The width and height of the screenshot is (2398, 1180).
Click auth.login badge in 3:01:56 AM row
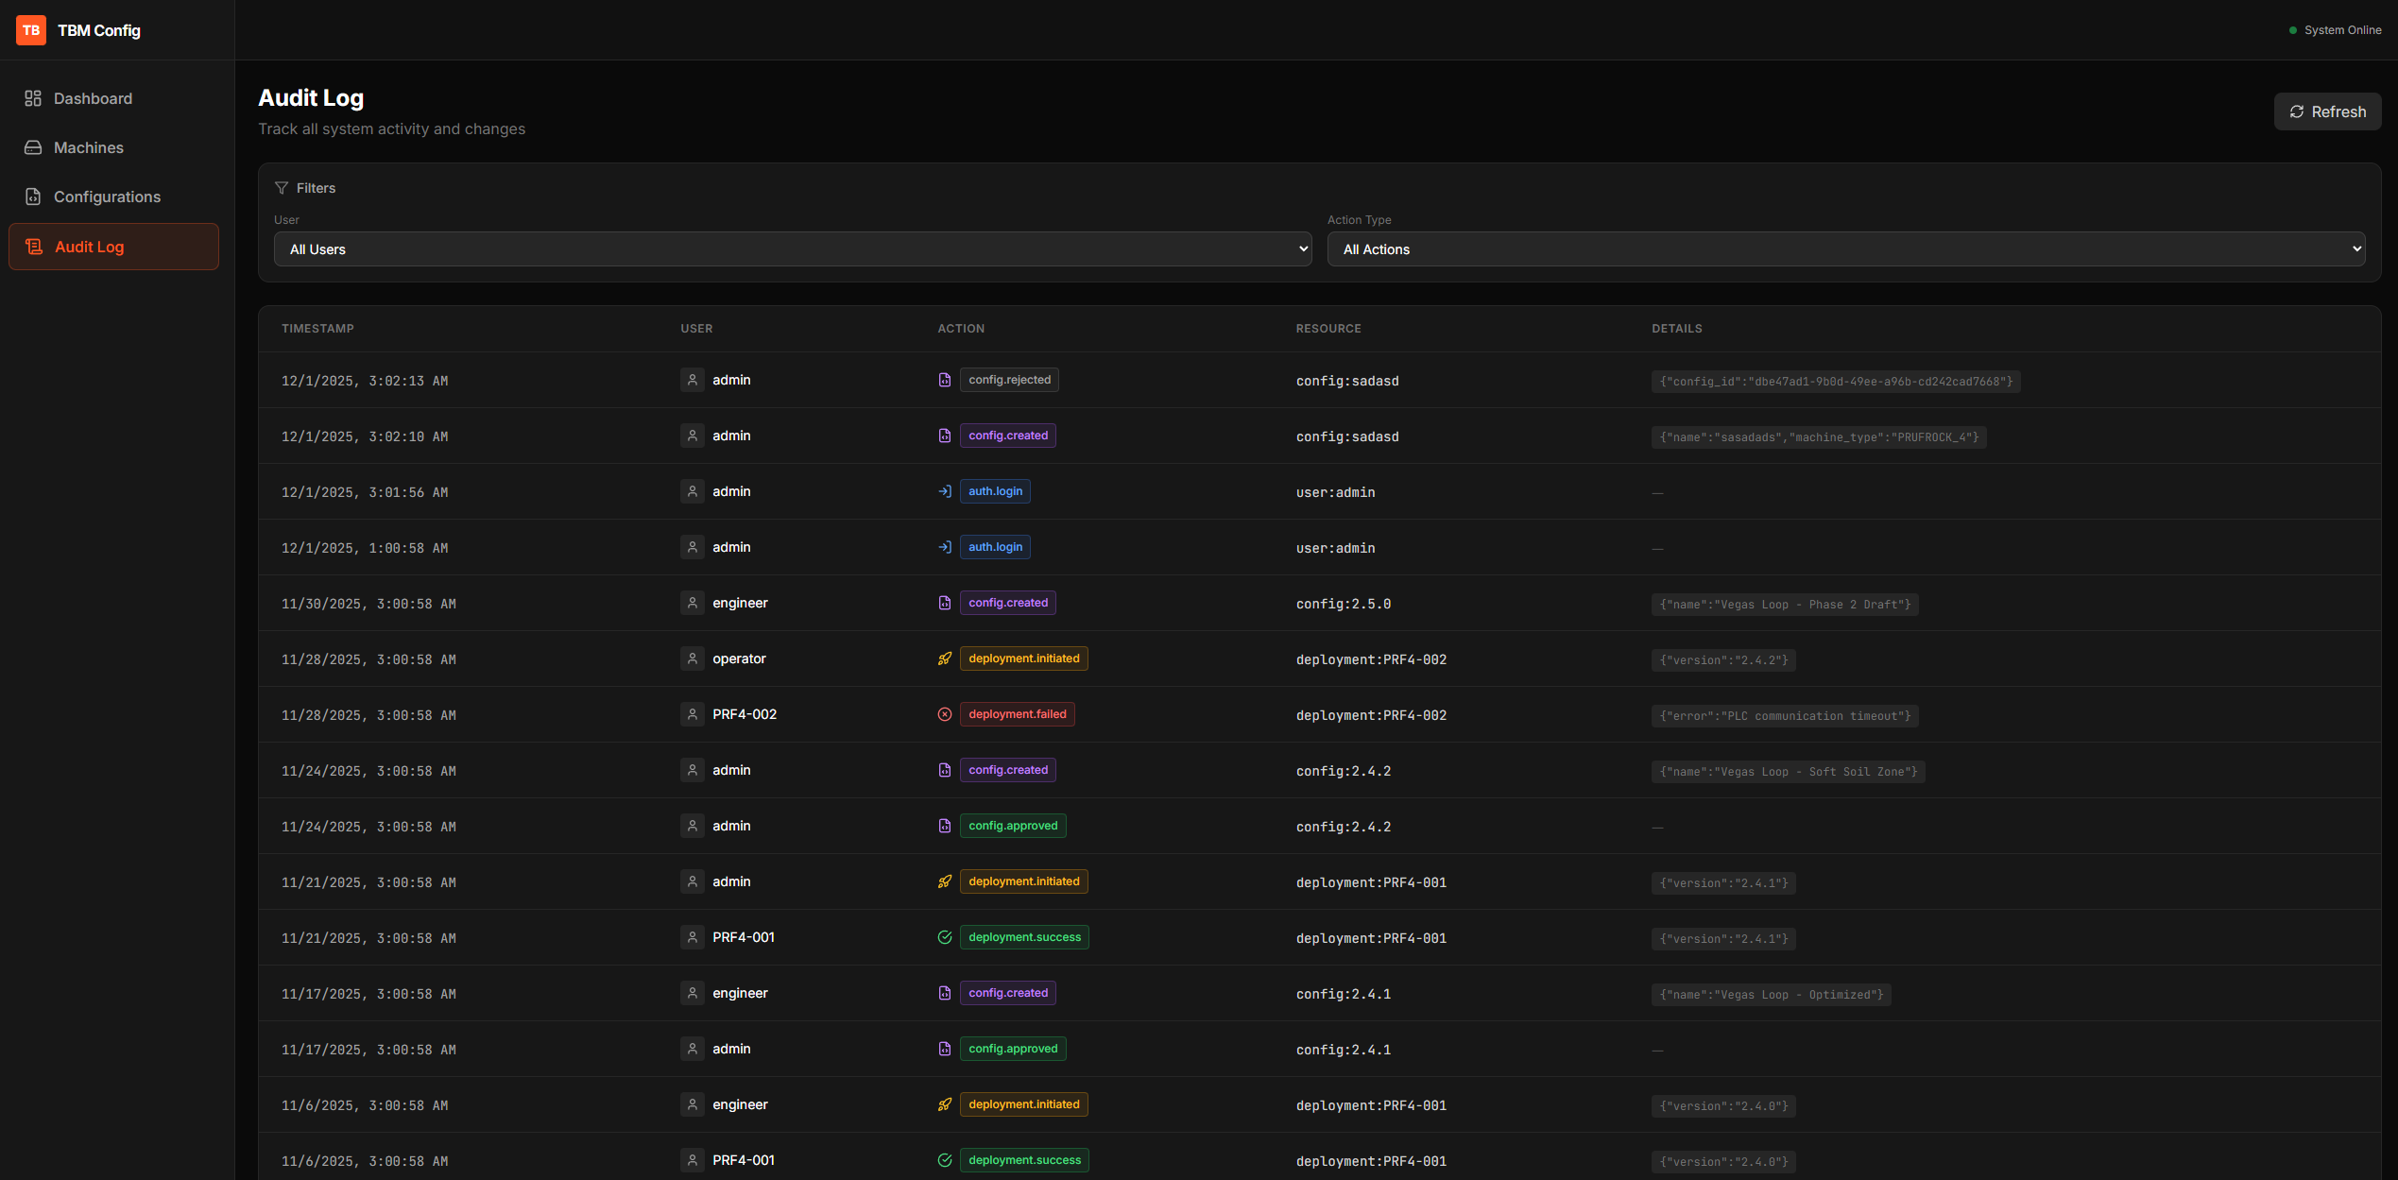tap(995, 491)
